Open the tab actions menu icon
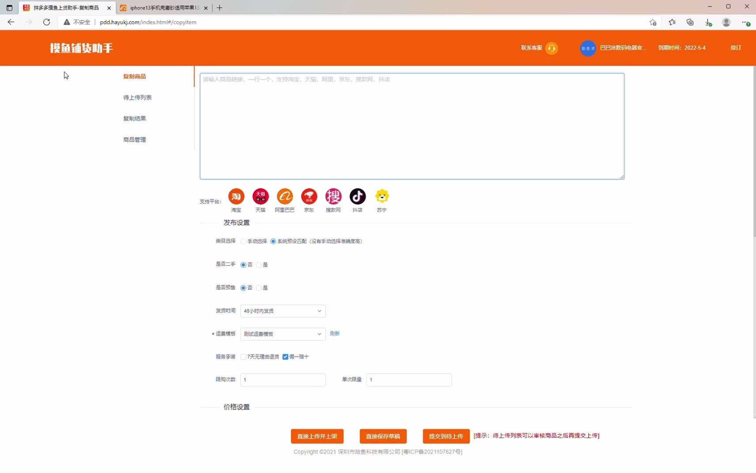Image resolution: width=756 pixels, height=473 pixels. coord(9,8)
